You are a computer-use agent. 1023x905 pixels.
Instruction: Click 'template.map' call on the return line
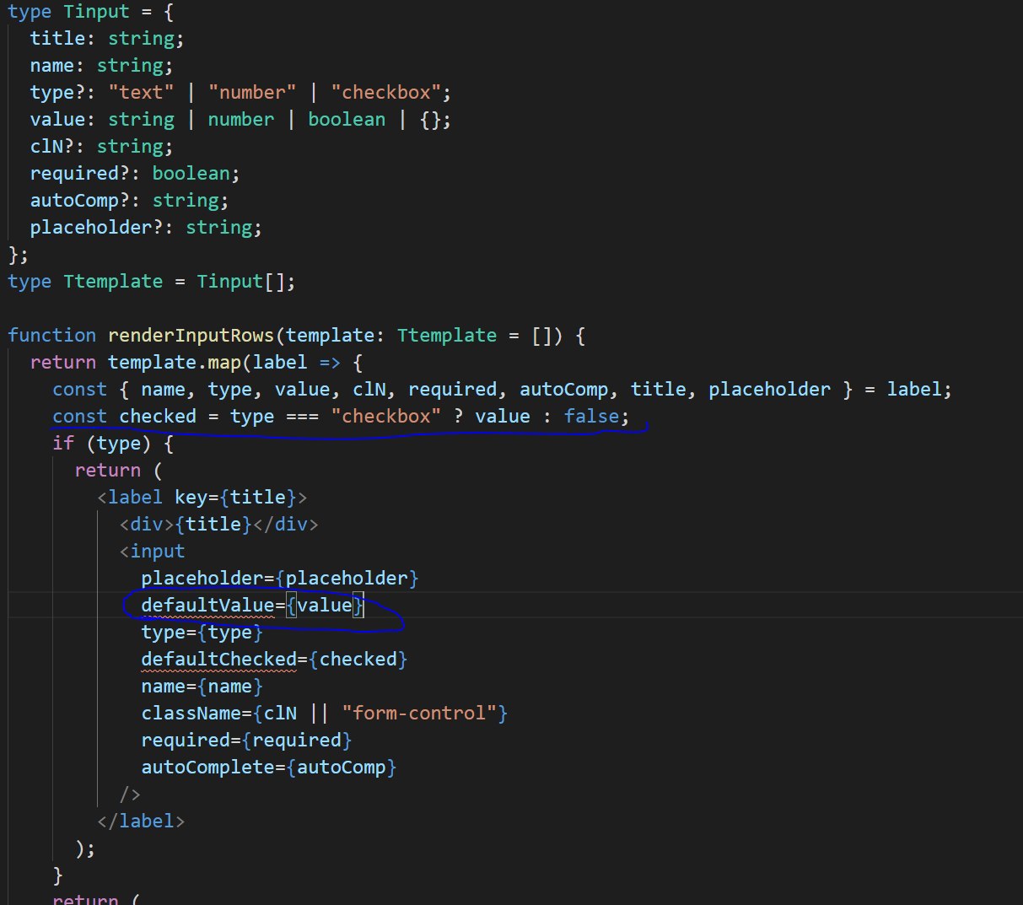click(x=174, y=363)
